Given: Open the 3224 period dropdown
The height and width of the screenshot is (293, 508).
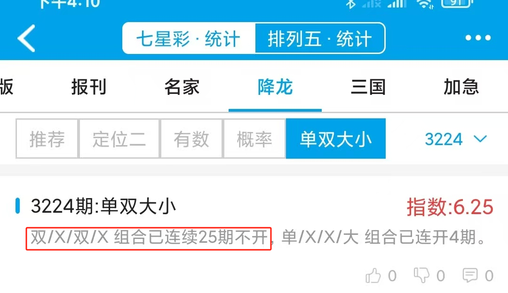Looking at the screenshot, I should tap(456, 139).
